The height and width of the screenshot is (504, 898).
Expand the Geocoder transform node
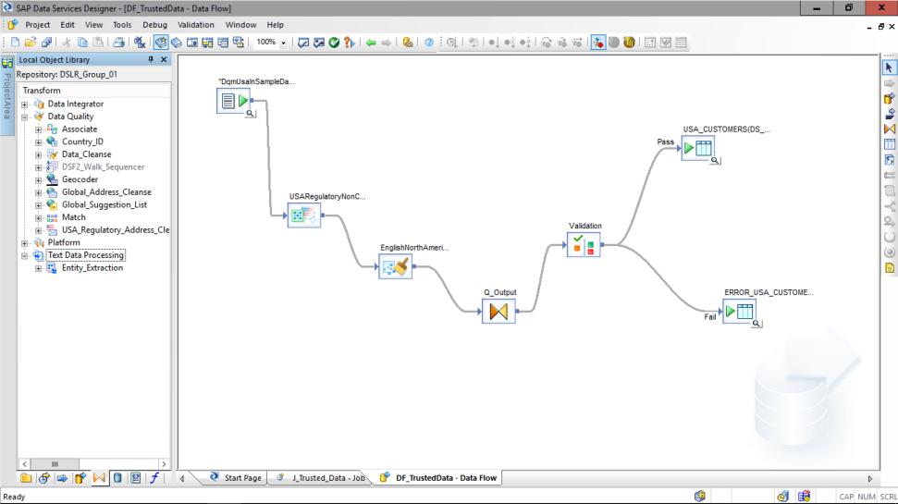point(38,179)
